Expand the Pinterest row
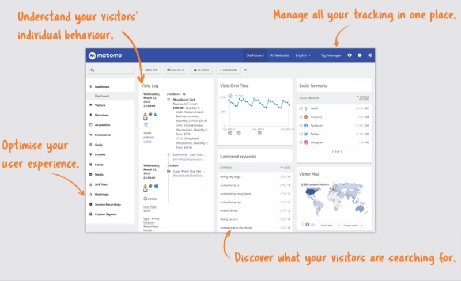461x281 pixels. click(301, 117)
